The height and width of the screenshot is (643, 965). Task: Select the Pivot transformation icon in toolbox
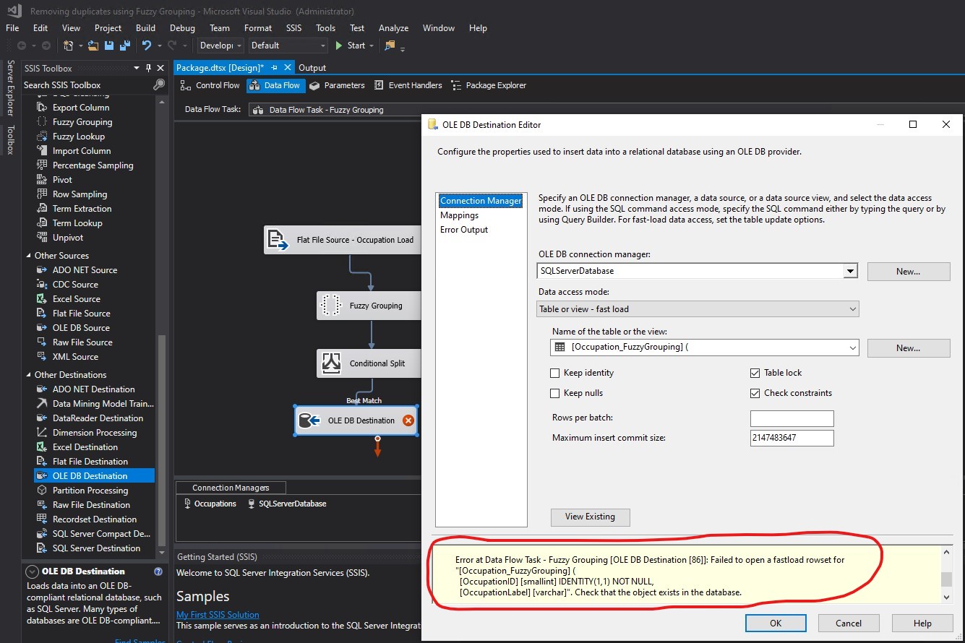[41, 180]
